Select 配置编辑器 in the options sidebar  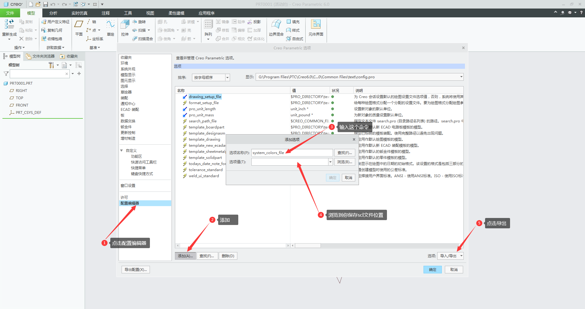pyautogui.click(x=145, y=203)
